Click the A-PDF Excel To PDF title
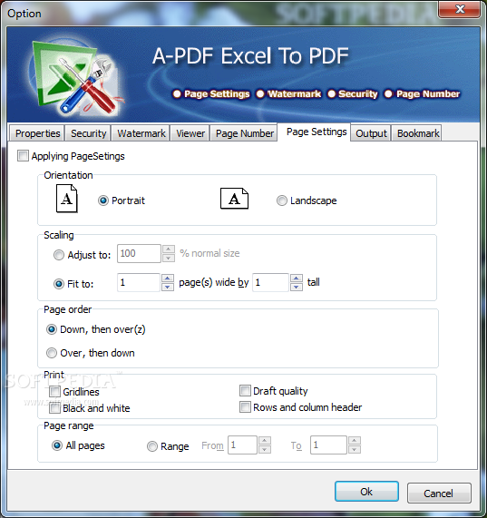Image resolution: width=487 pixels, height=518 pixels. 250,55
